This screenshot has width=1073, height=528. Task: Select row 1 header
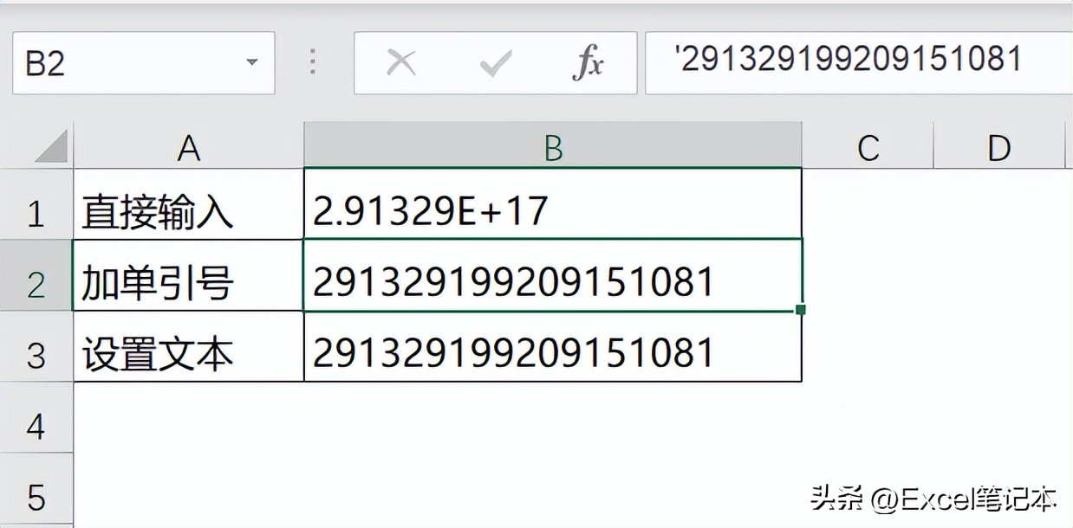pyautogui.click(x=36, y=213)
